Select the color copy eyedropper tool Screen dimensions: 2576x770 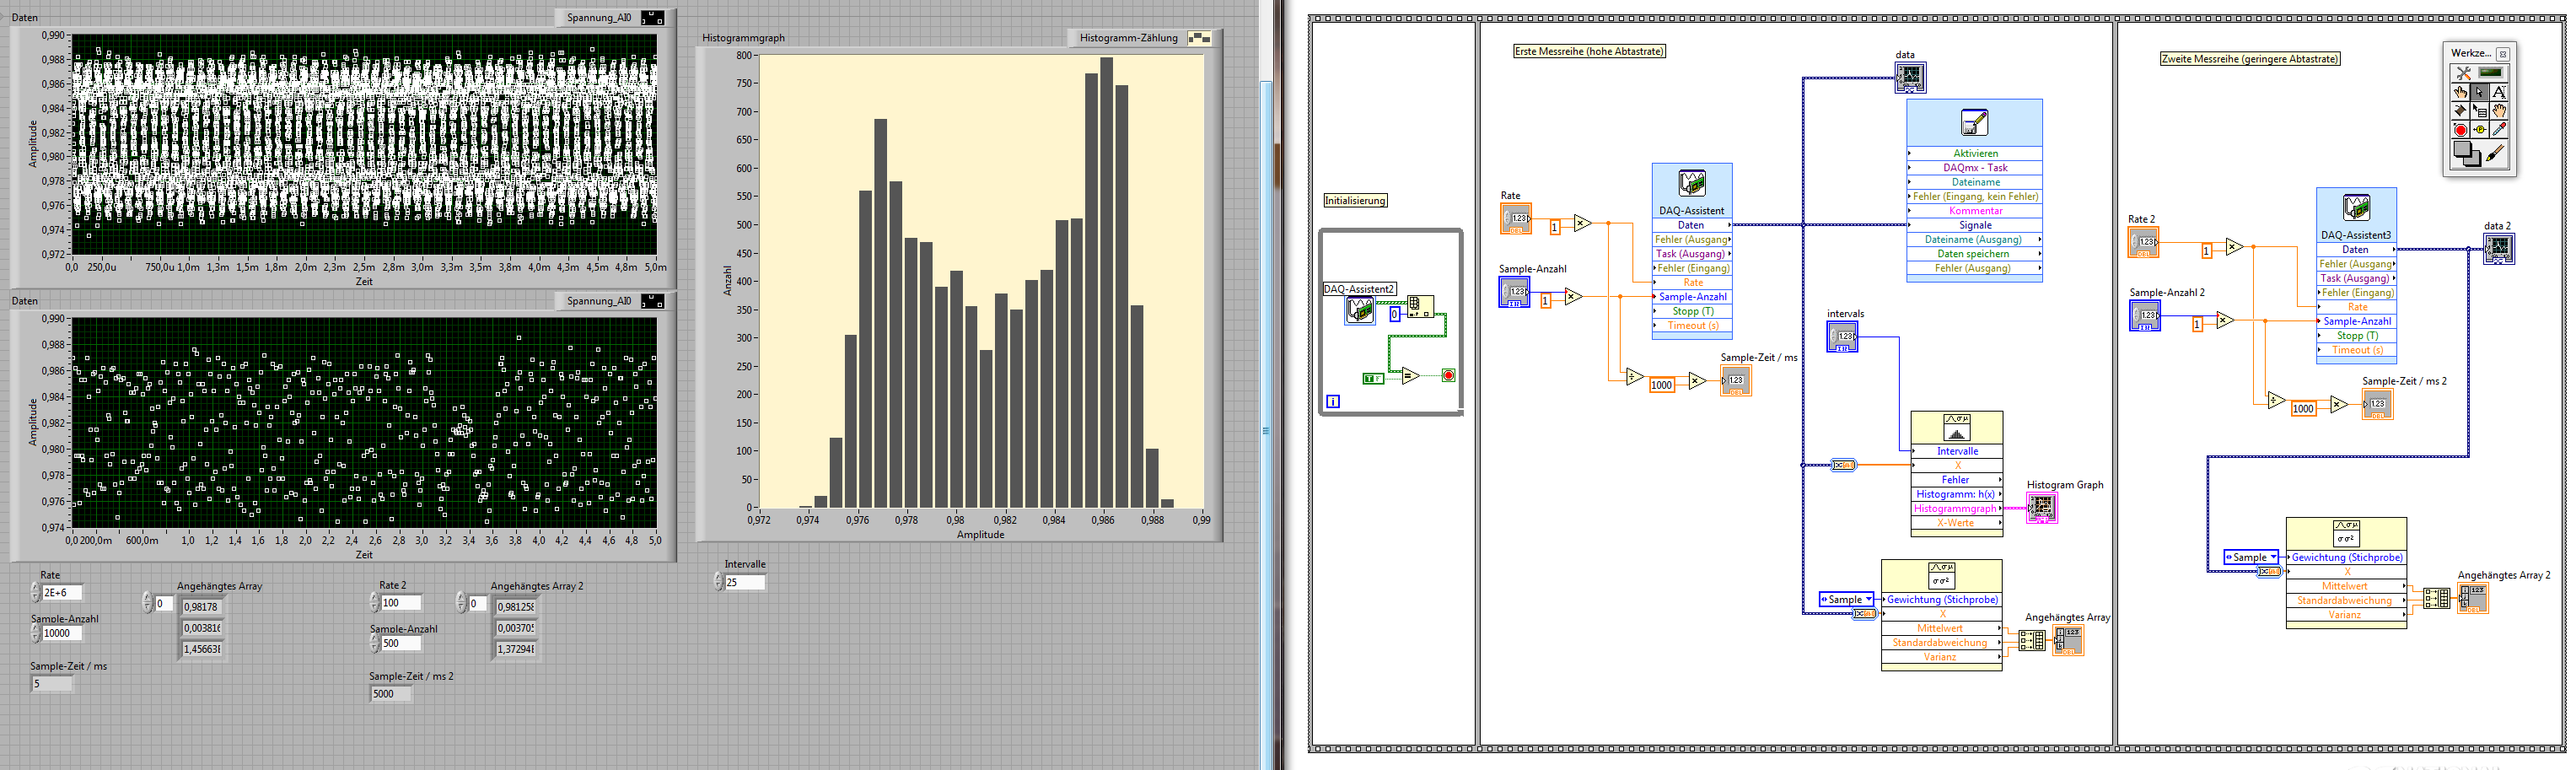click(2499, 130)
